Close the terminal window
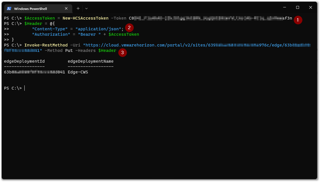Screen dimensions: 320x182 point(311,8)
